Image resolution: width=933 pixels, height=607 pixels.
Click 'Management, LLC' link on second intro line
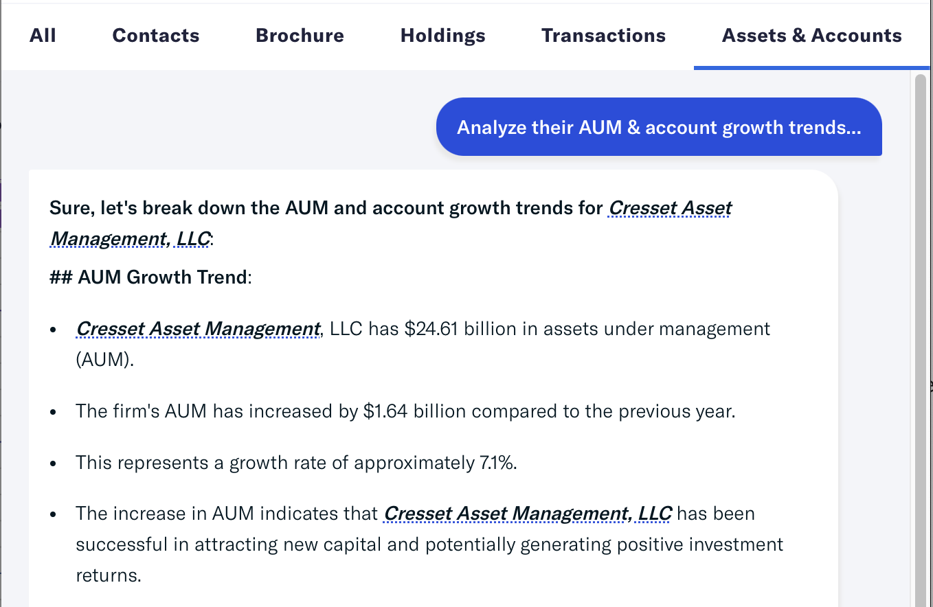pos(130,239)
